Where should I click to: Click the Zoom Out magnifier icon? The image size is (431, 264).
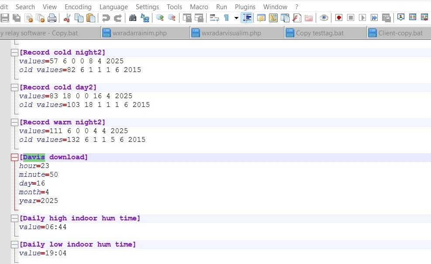pyautogui.click(x=172, y=18)
